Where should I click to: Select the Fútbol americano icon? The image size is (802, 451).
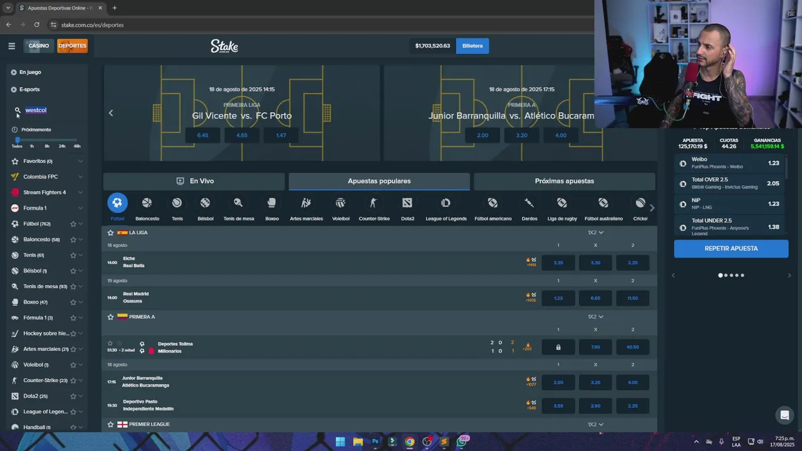[x=492, y=203]
